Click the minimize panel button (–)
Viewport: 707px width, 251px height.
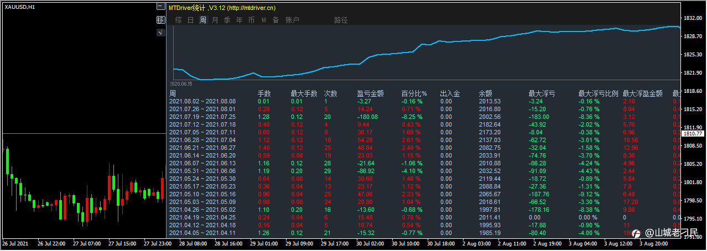(160, 7)
